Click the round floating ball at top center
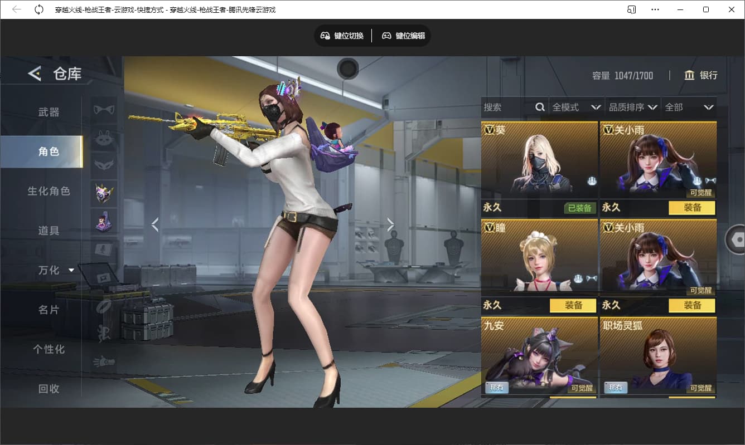The image size is (745, 445). tap(348, 69)
